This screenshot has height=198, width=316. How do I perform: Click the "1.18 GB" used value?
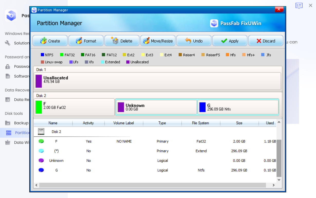pyautogui.click(x=270, y=141)
